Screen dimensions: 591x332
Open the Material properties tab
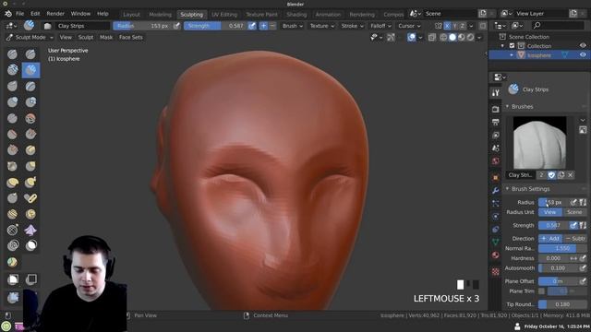coord(496,255)
